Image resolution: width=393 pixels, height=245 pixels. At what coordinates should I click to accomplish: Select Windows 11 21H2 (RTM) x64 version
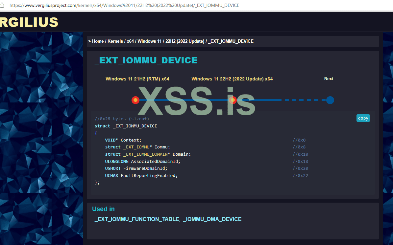click(137, 79)
